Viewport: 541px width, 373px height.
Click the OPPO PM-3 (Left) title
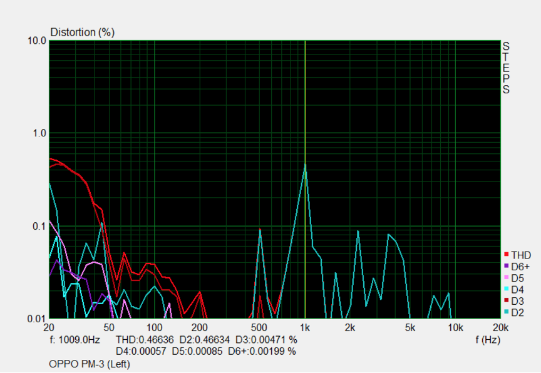point(90,364)
